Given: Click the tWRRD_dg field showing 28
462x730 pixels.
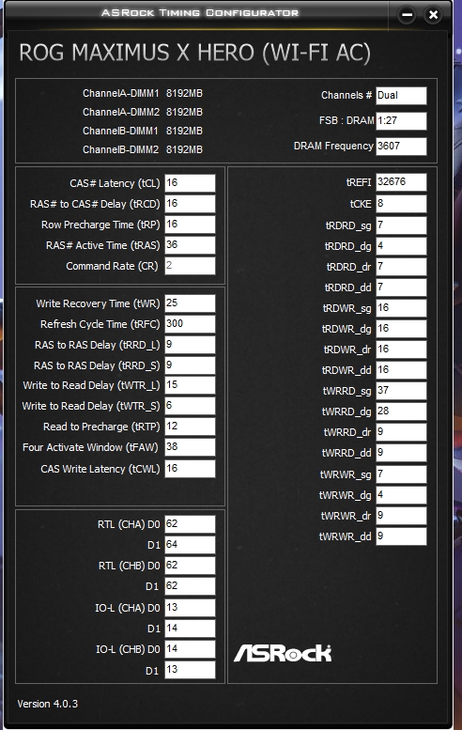Looking at the screenshot, I should 401,412.
